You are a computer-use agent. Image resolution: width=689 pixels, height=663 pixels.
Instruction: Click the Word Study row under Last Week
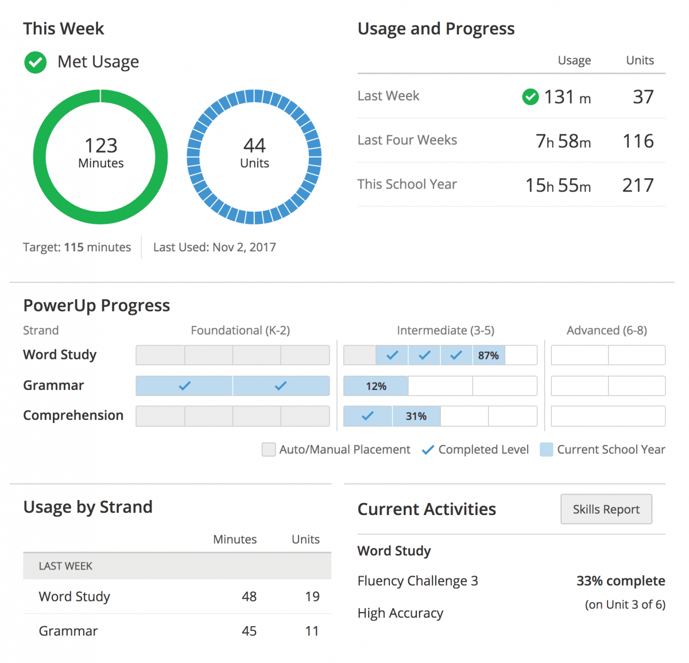pos(177,596)
